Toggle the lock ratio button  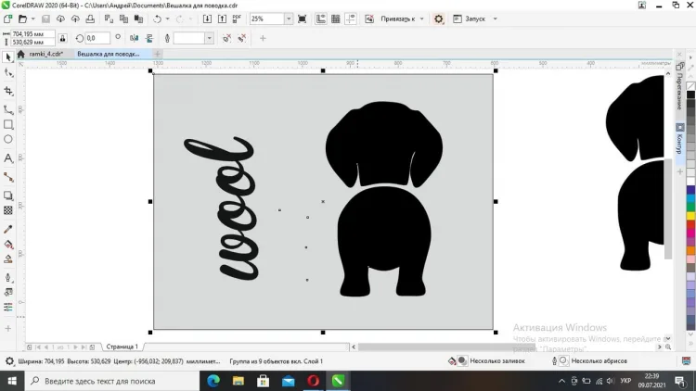(62, 39)
